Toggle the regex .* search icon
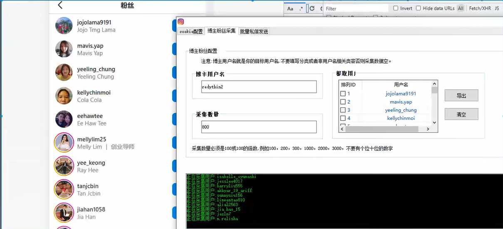This screenshot has width=503, height=229. tap(301, 8)
